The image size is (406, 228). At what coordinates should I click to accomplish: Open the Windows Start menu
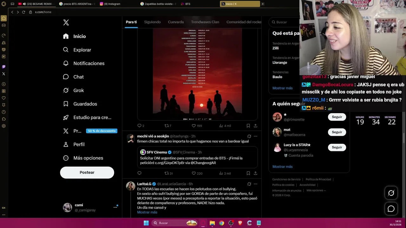click(x=146, y=223)
